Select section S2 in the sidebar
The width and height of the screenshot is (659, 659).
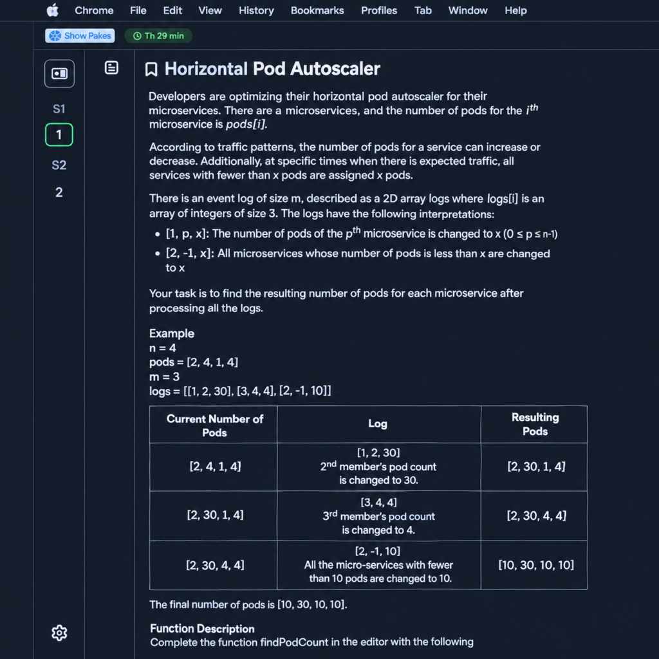[x=59, y=165]
